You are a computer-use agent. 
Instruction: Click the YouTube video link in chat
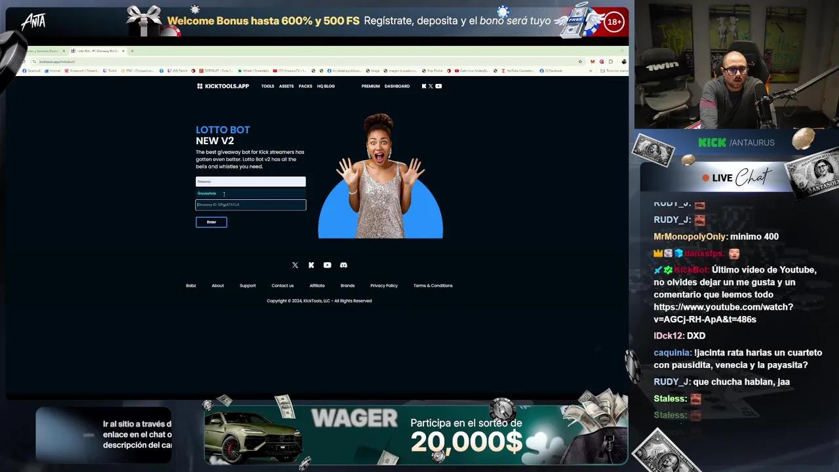pos(723,313)
